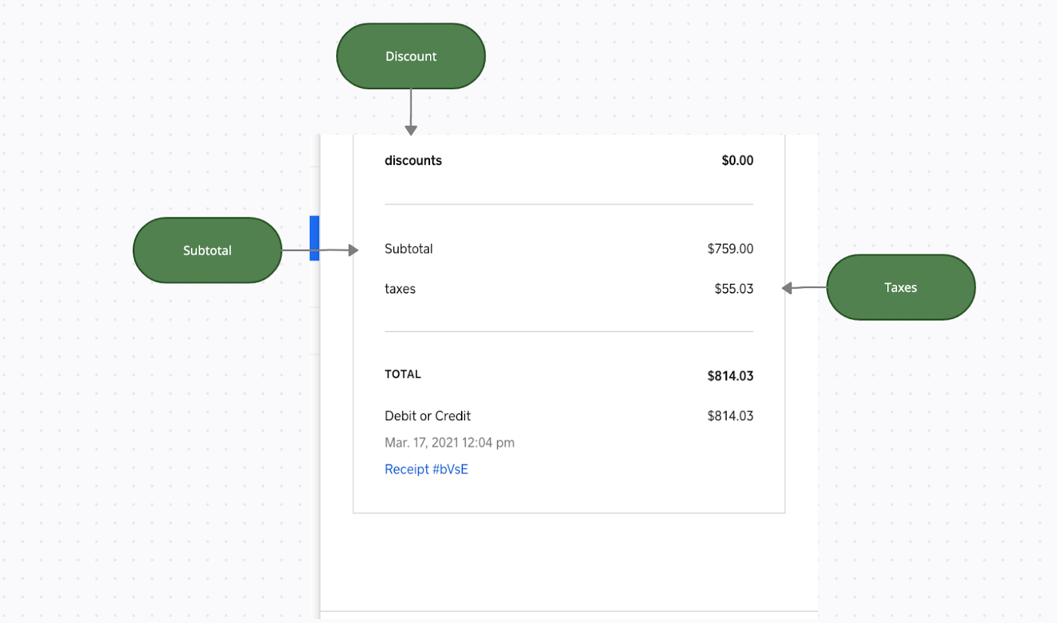This screenshot has height=623, width=1057.
Task: Select the green Taxes node
Action: click(x=900, y=287)
